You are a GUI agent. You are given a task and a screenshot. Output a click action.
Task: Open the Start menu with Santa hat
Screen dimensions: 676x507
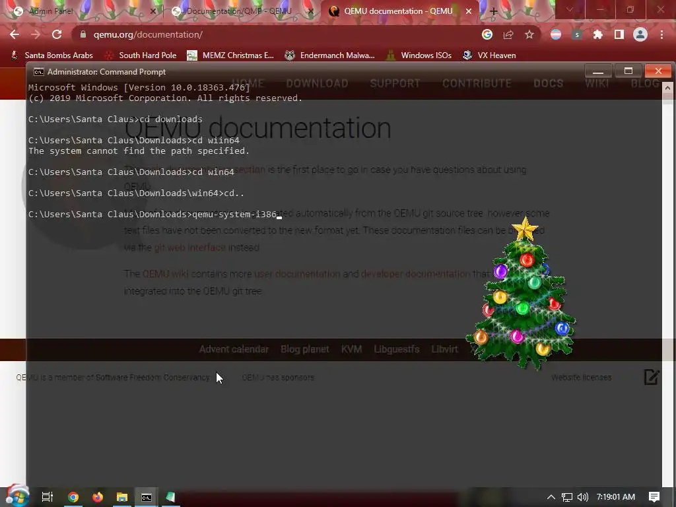[x=17, y=496]
